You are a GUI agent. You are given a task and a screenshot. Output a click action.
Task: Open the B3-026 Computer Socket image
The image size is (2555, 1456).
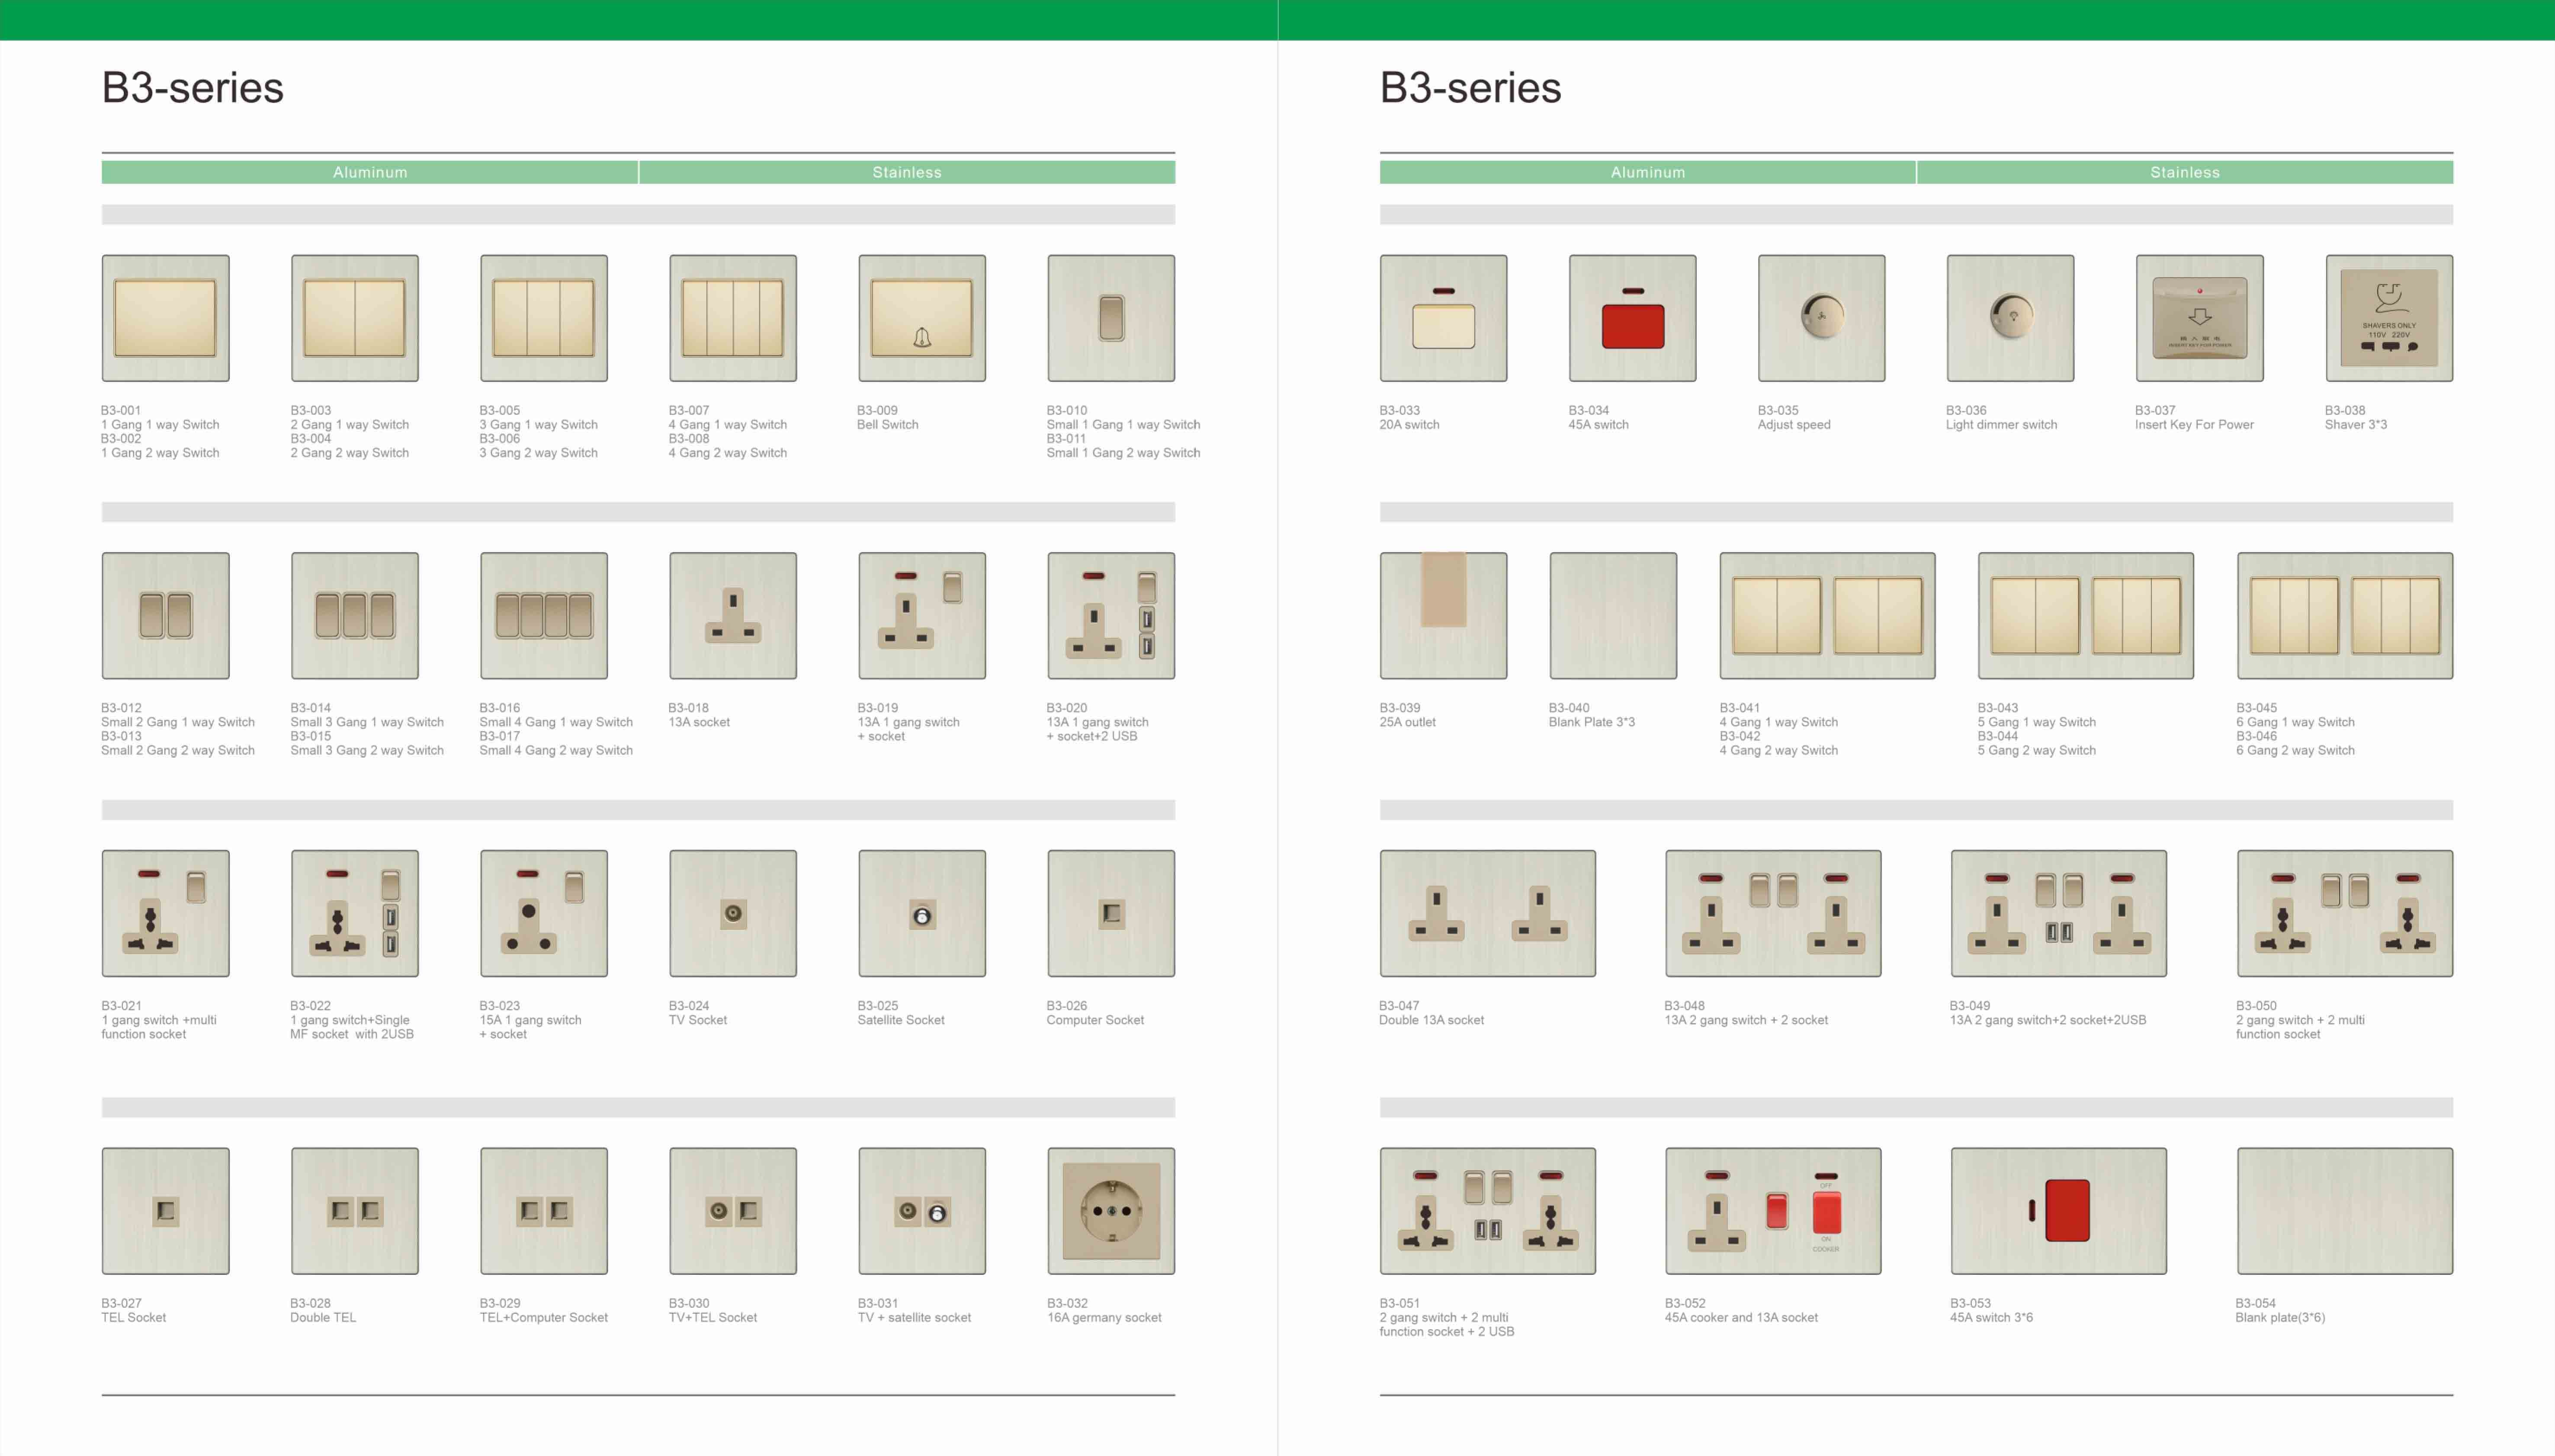coord(1111,913)
